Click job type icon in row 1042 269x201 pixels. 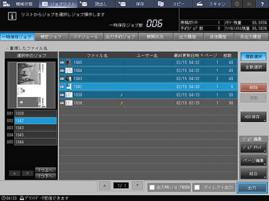pos(62,87)
